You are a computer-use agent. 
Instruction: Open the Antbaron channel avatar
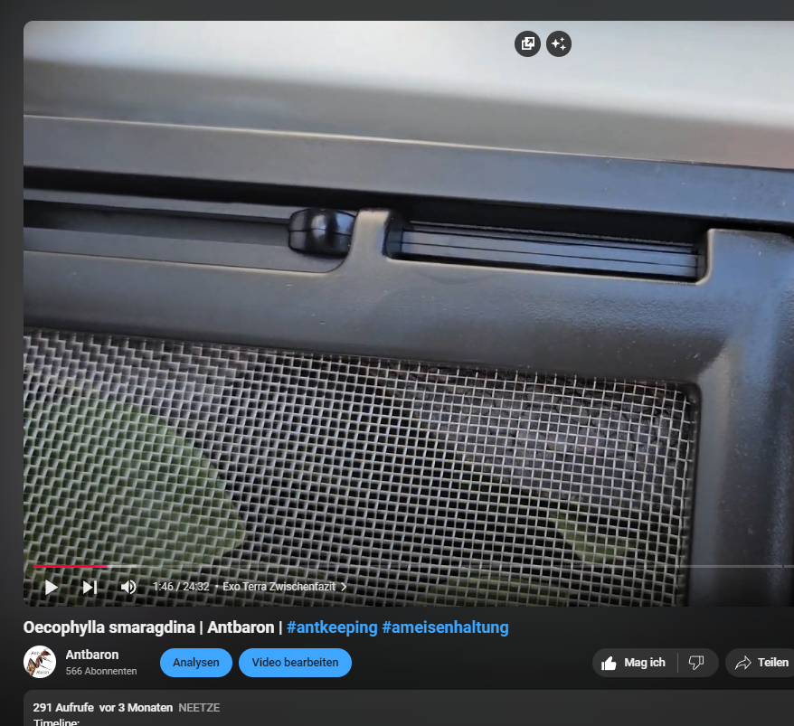point(40,663)
